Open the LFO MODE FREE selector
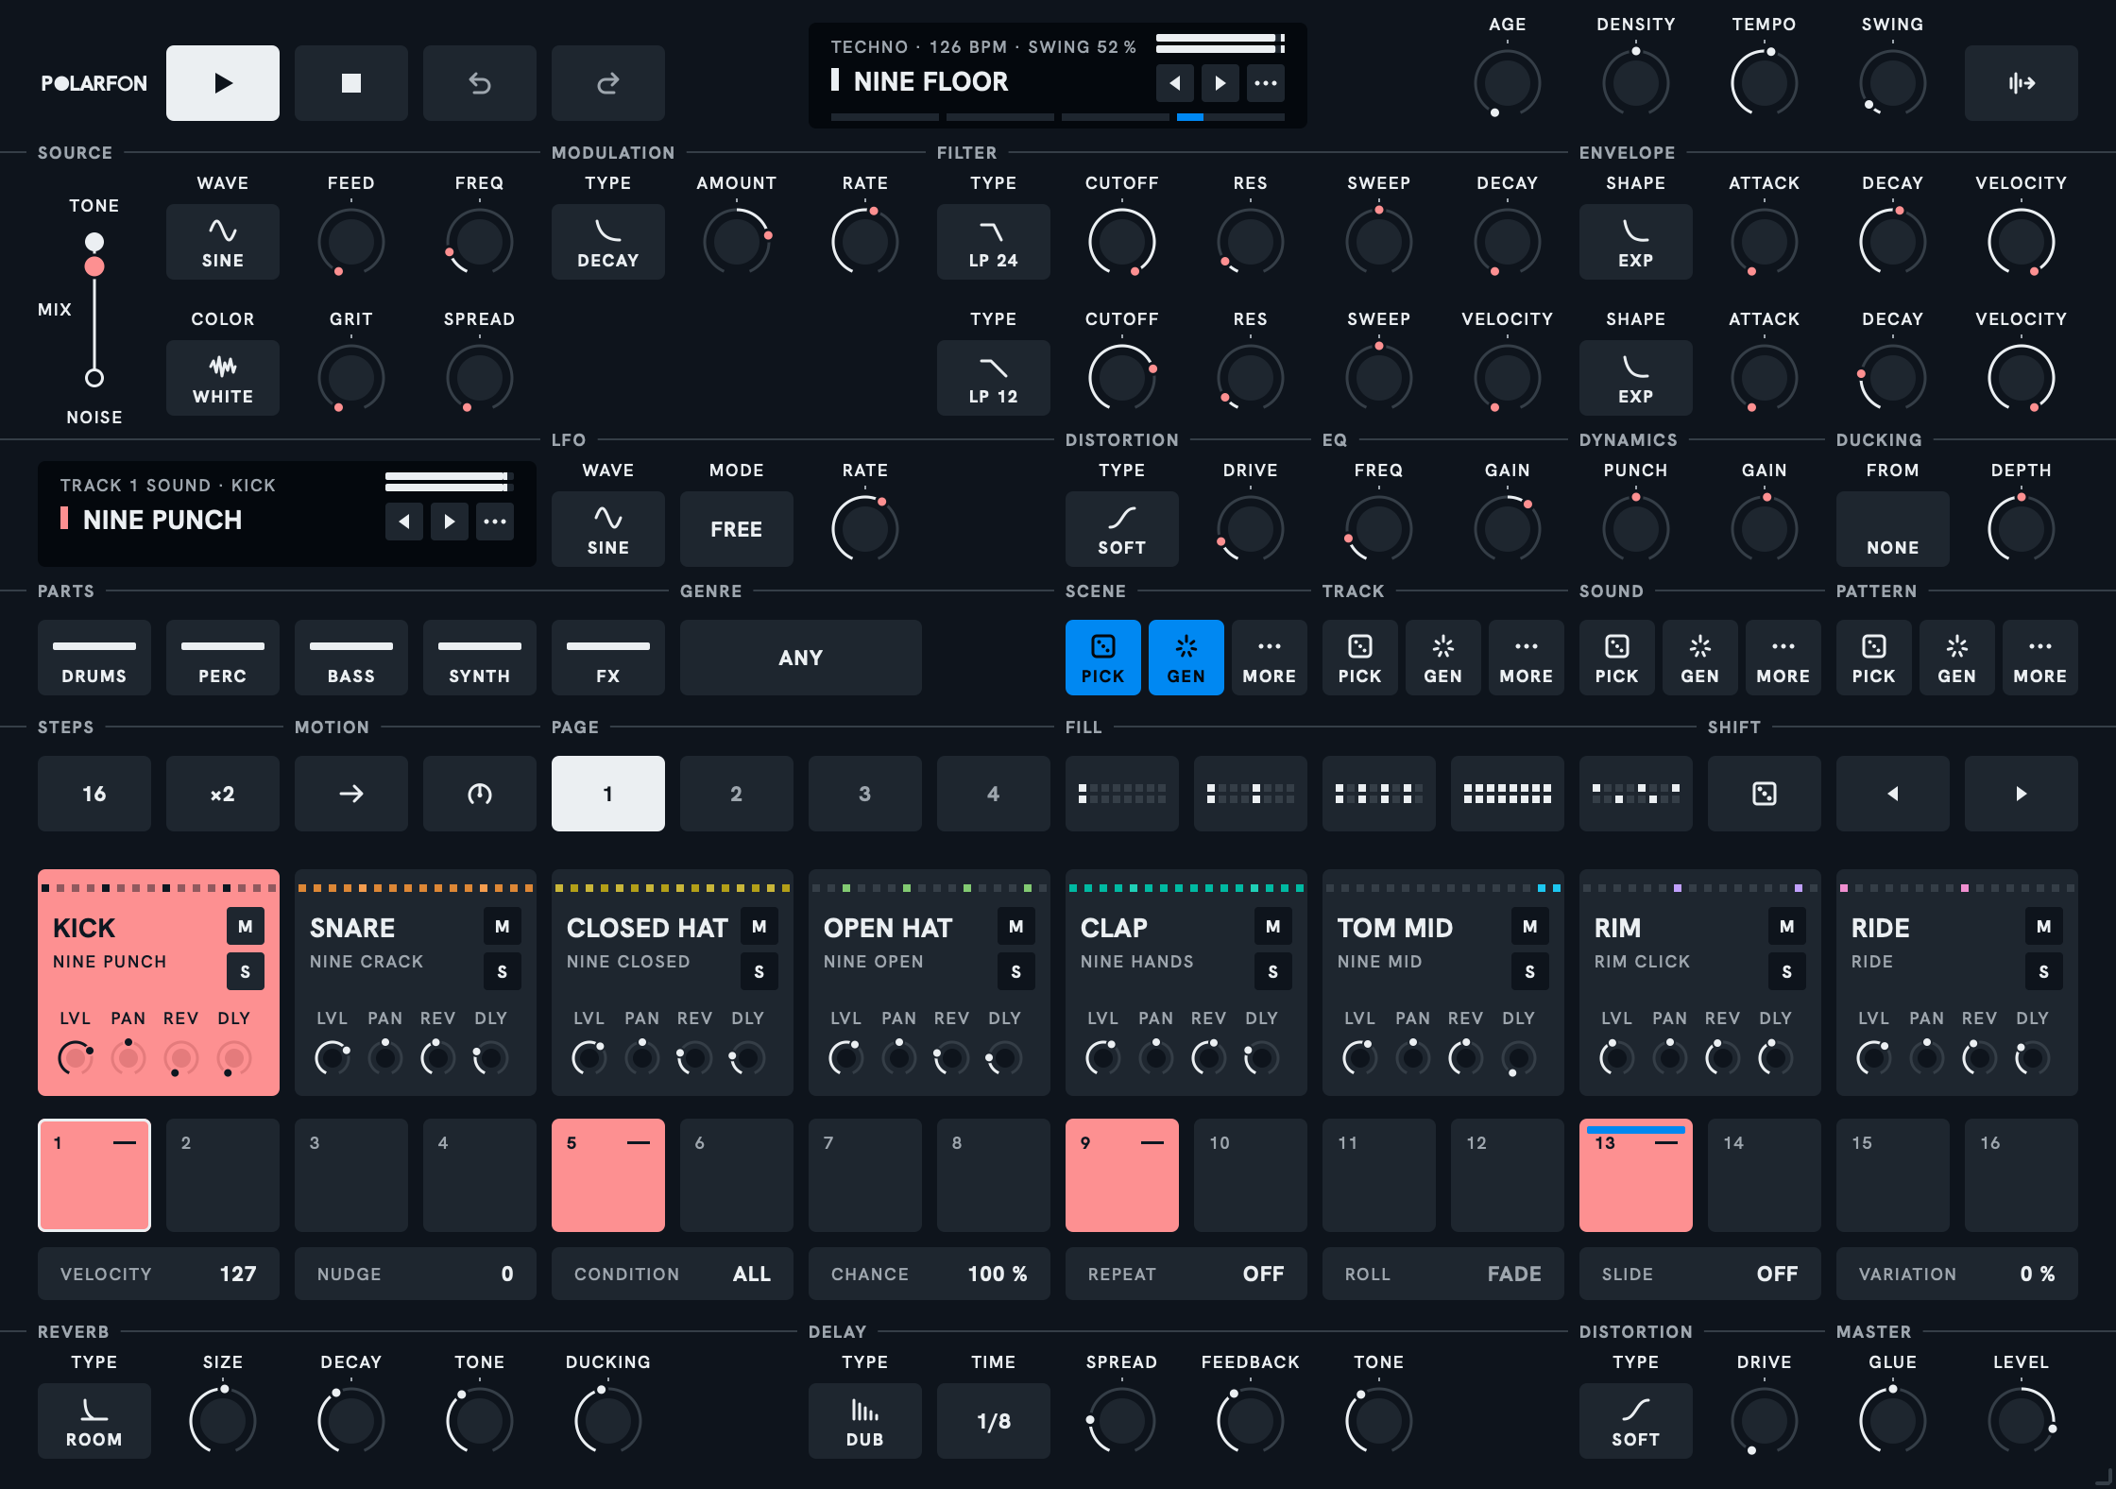 pyautogui.click(x=737, y=529)
